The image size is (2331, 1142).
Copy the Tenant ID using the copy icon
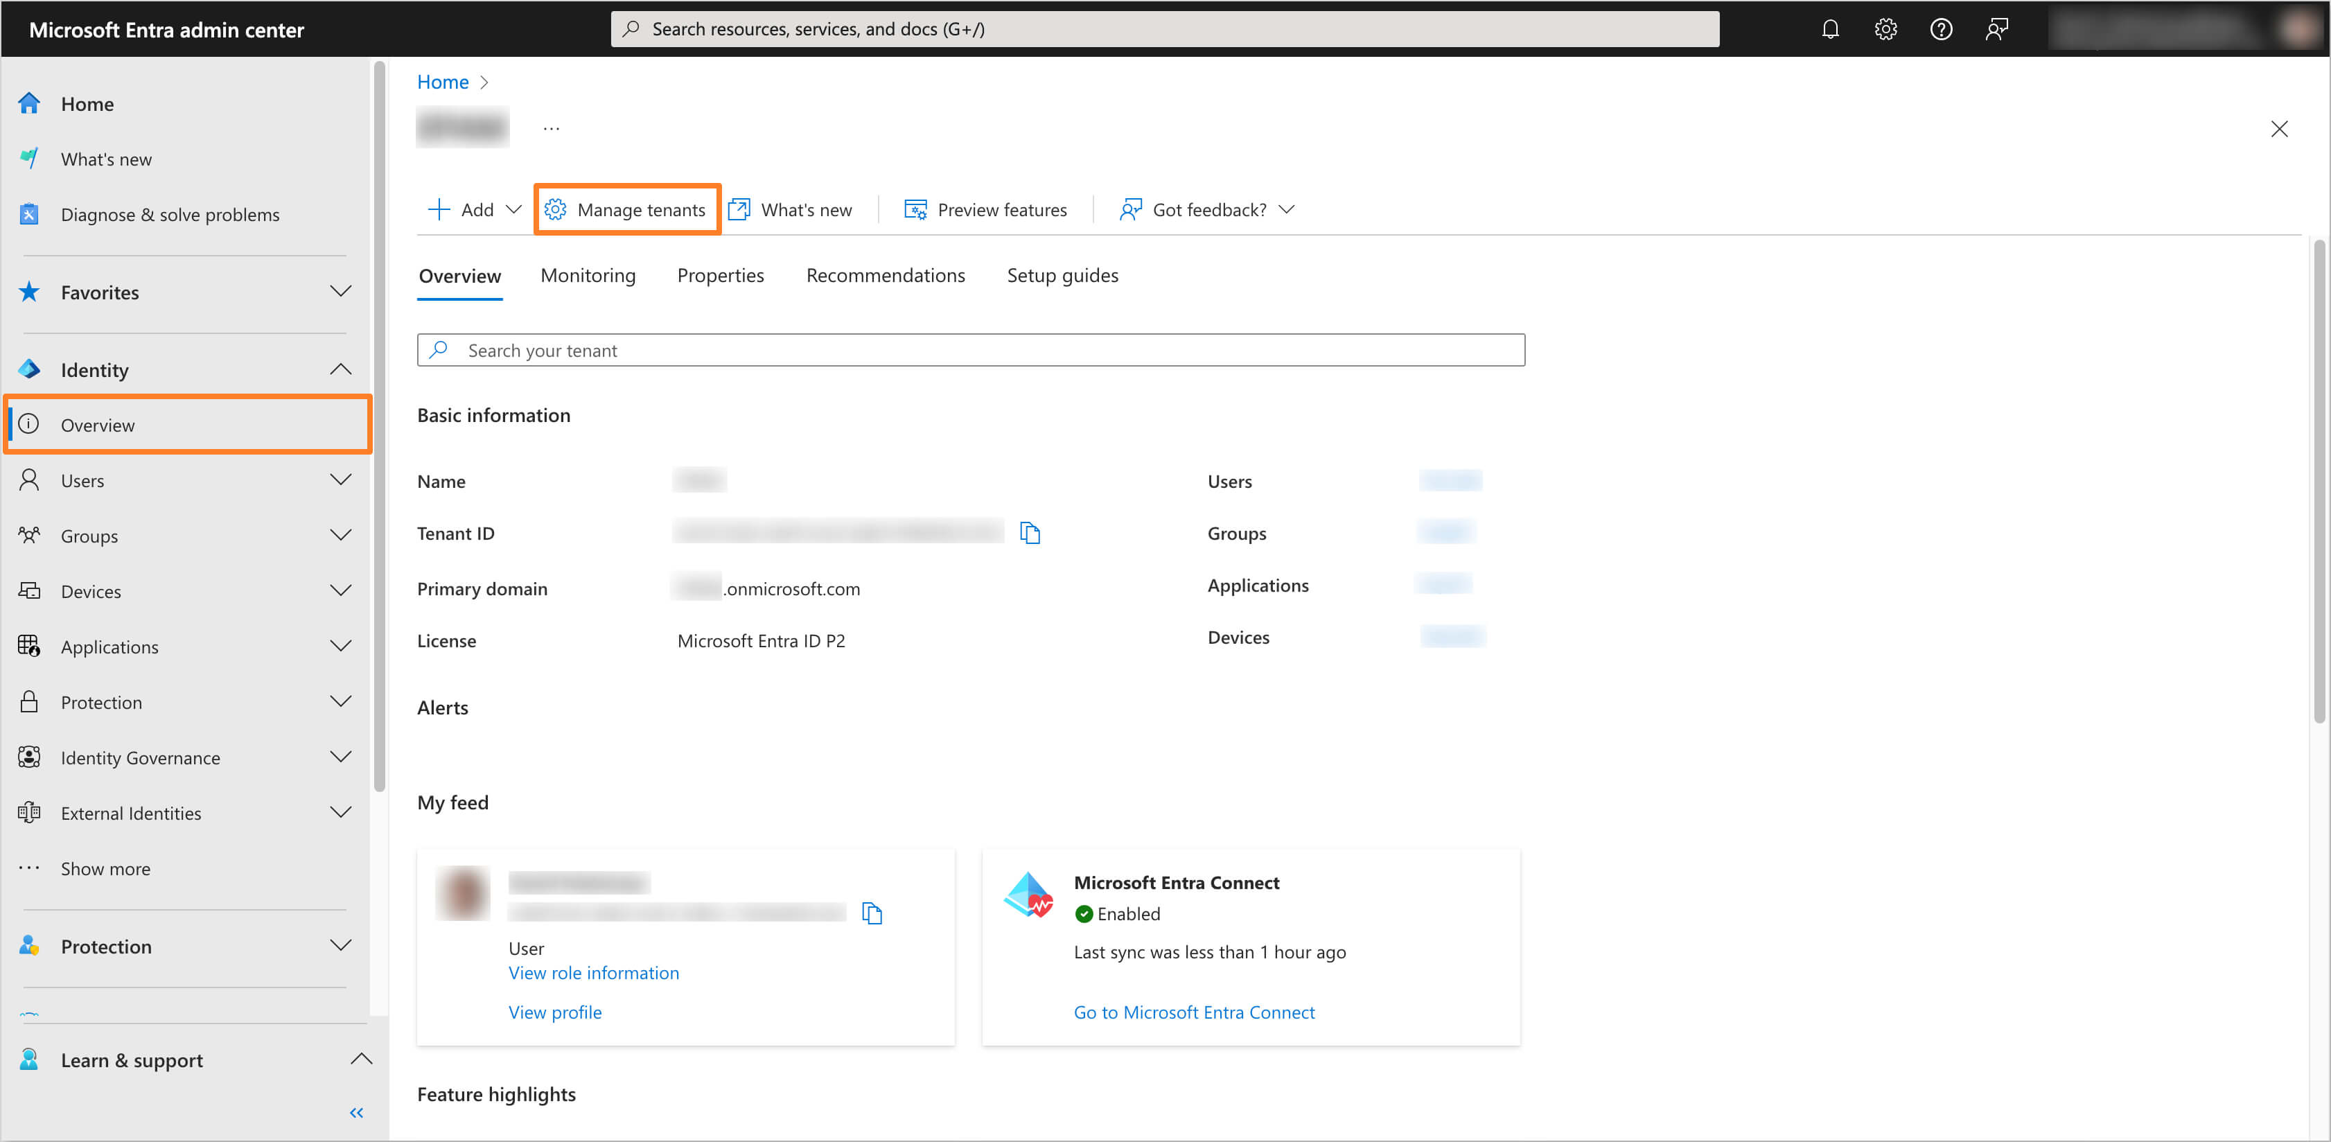[1030, 533]
